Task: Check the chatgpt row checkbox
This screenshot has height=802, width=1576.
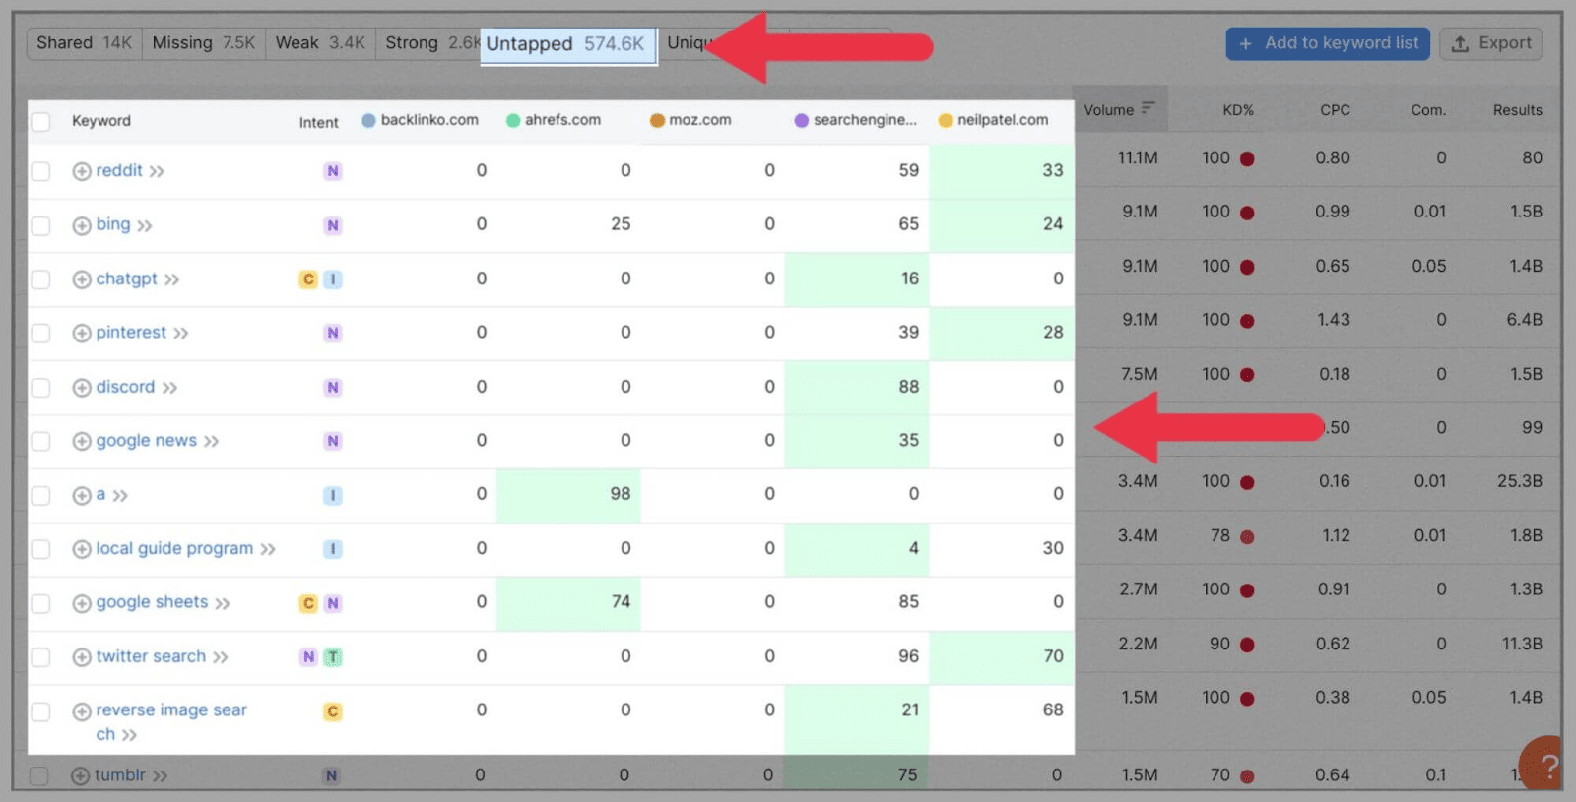Action: [x=40, y=279]
